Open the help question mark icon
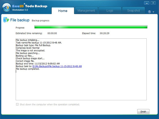Image resolution: width=159 pixels, height=119 pixels. pos(149,12)
